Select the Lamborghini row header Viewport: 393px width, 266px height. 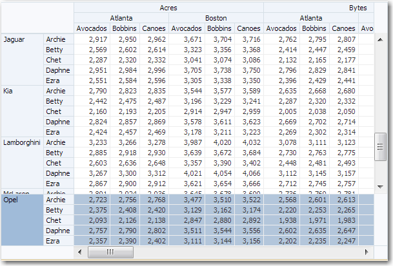(x=22, y=163)
